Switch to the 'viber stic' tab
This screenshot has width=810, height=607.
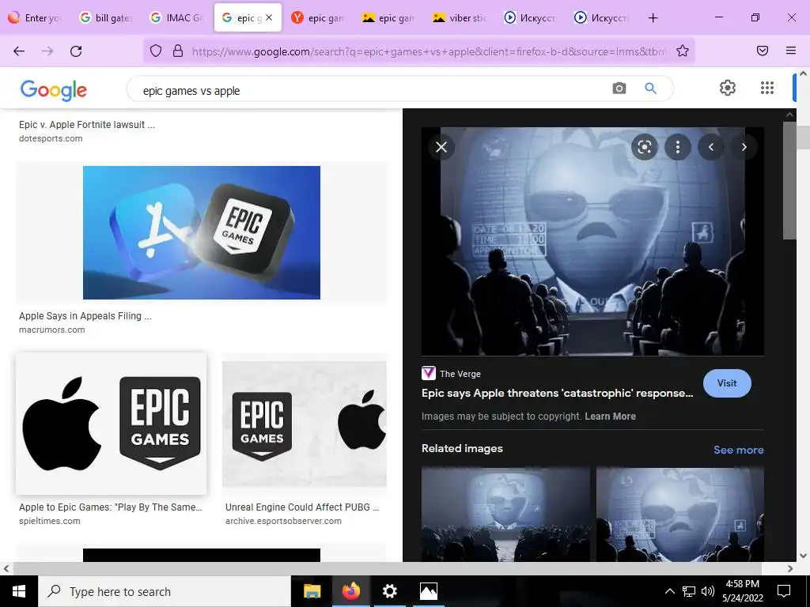point(461,17)
